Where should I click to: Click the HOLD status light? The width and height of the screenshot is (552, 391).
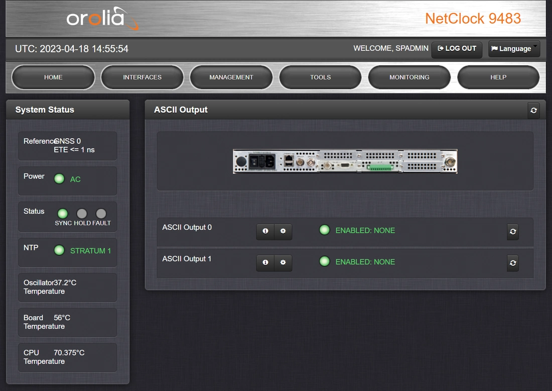tap(82, 213)
